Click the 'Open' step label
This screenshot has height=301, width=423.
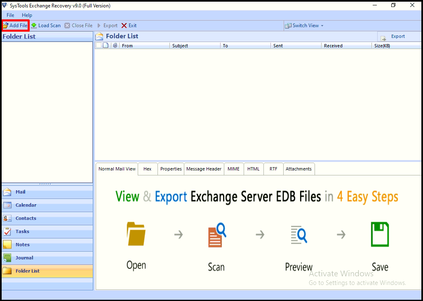pos(136,266)
